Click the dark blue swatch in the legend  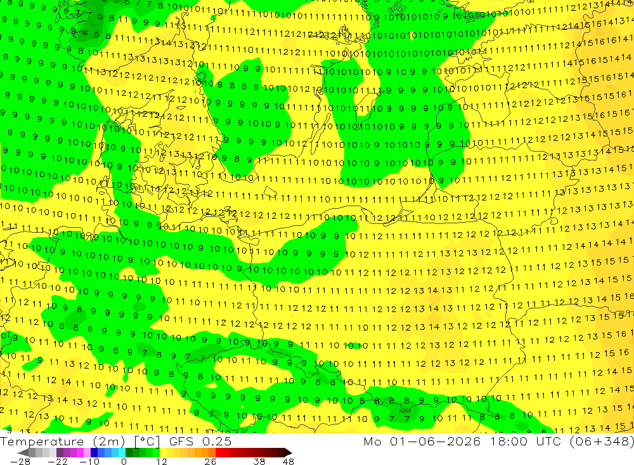tap(94, 452)
